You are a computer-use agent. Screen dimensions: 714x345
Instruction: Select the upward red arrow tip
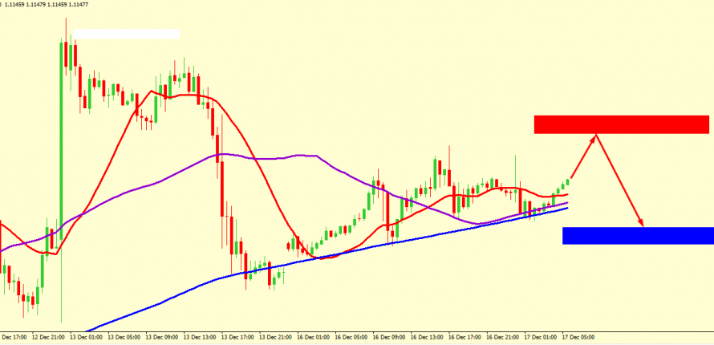[595, 136]
